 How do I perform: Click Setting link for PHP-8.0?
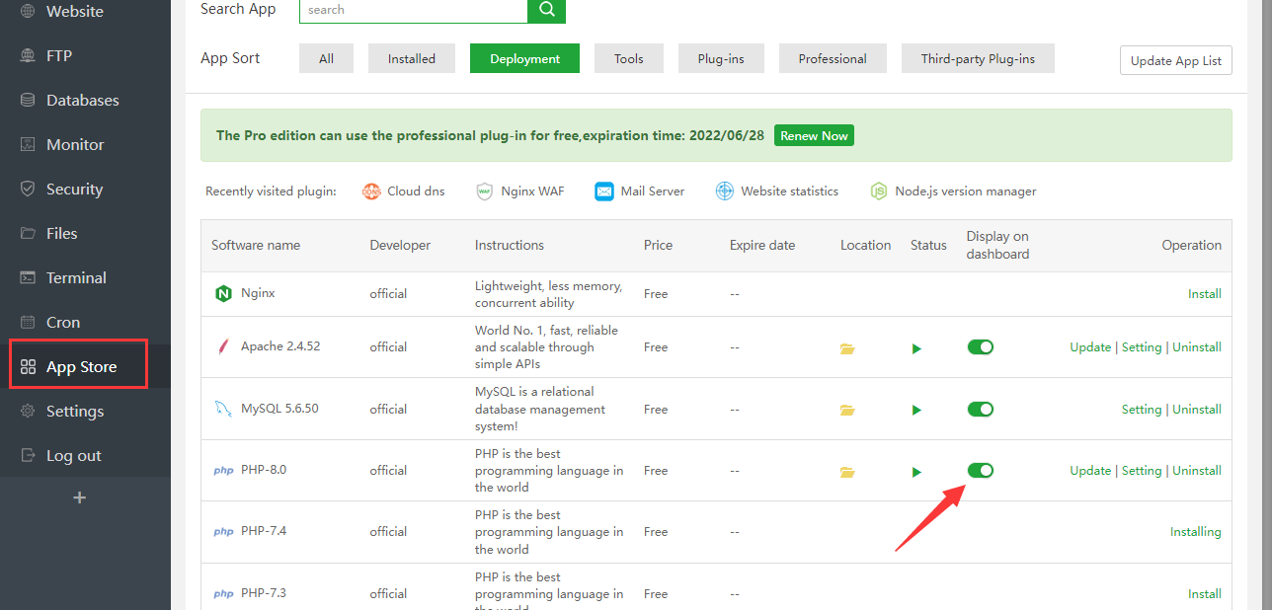[x=1142, y=470]
